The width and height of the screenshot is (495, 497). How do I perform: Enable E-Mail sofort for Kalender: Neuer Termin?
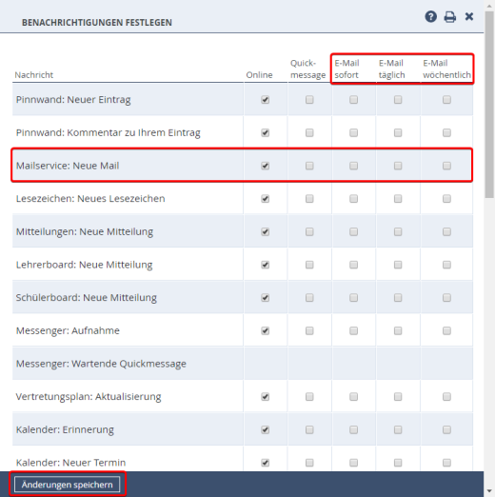coord(353,463)
